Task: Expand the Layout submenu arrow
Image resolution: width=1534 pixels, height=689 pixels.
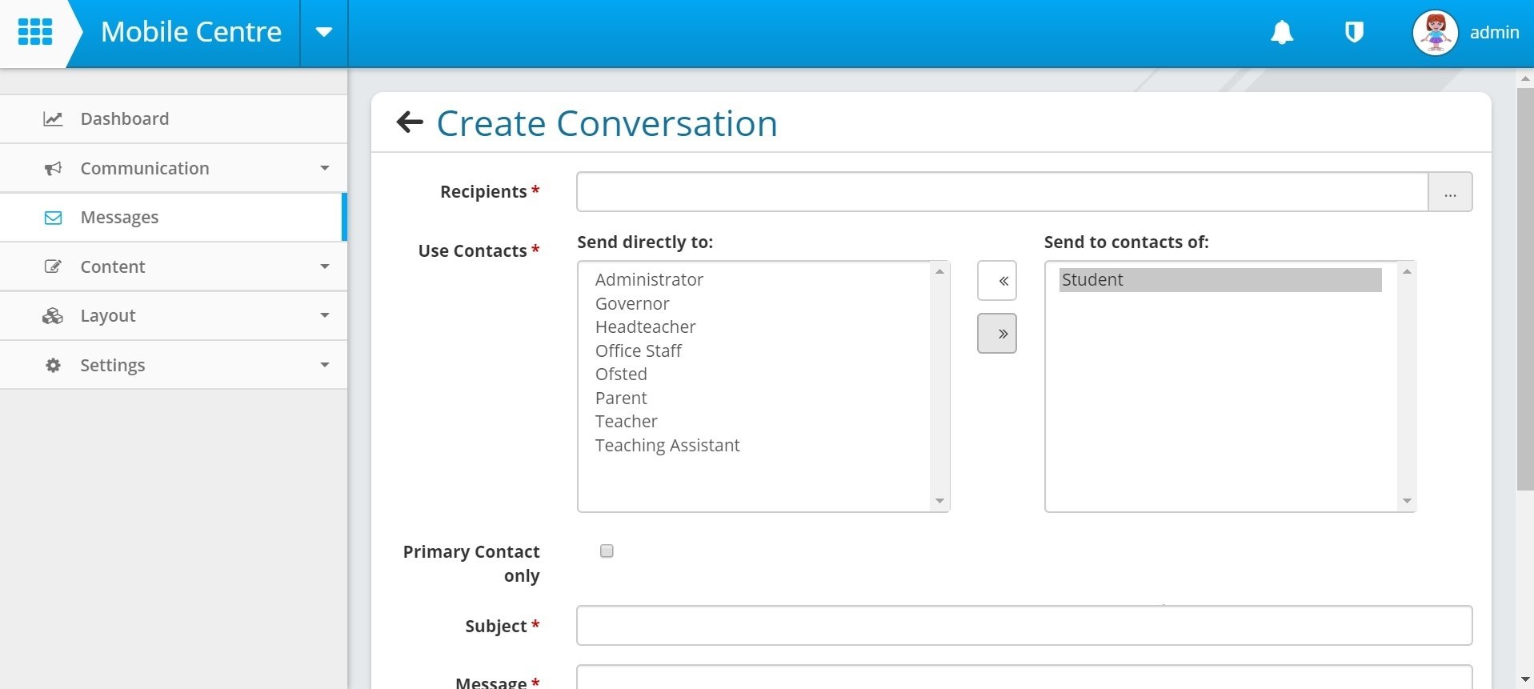Action: tap(324, 315)
